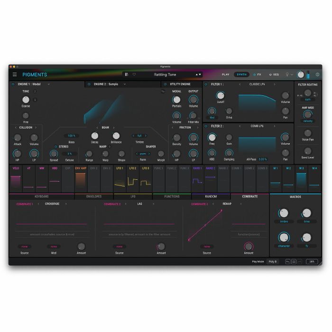Image resolution: width=332 pixels, height=332 pixels.
Task: Select the VELO modulation source slot
Action: pos(16,179)
